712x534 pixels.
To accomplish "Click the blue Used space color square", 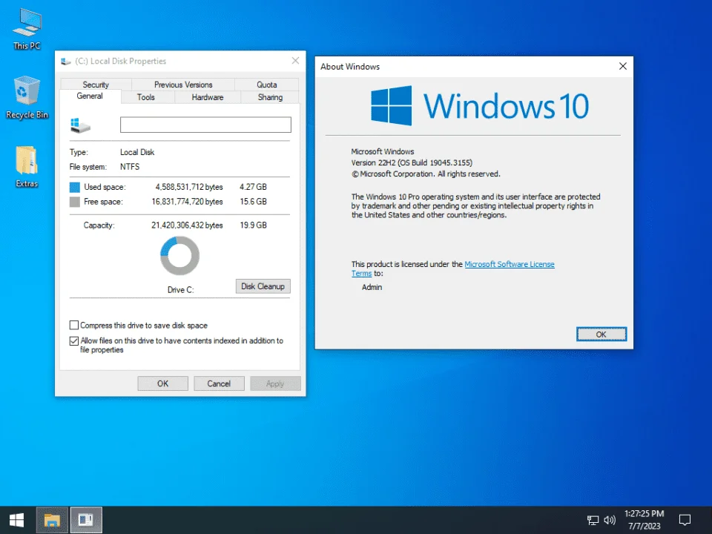I will (74, 187).
